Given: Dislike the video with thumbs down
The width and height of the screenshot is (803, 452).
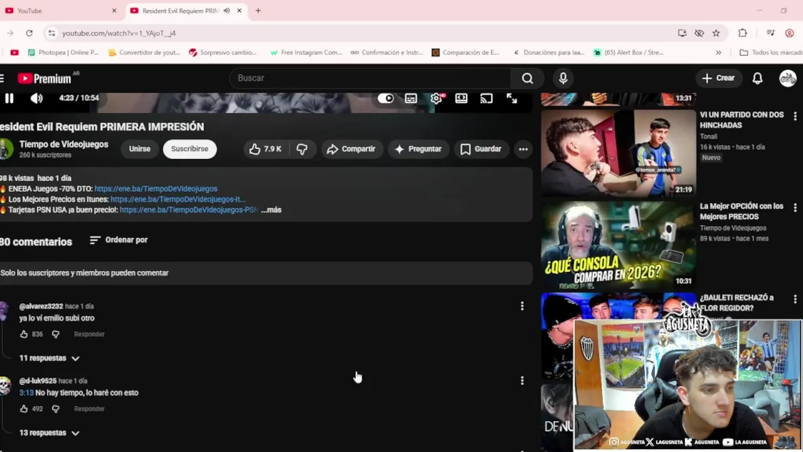Looking at the screenshot, I should 302,149.
